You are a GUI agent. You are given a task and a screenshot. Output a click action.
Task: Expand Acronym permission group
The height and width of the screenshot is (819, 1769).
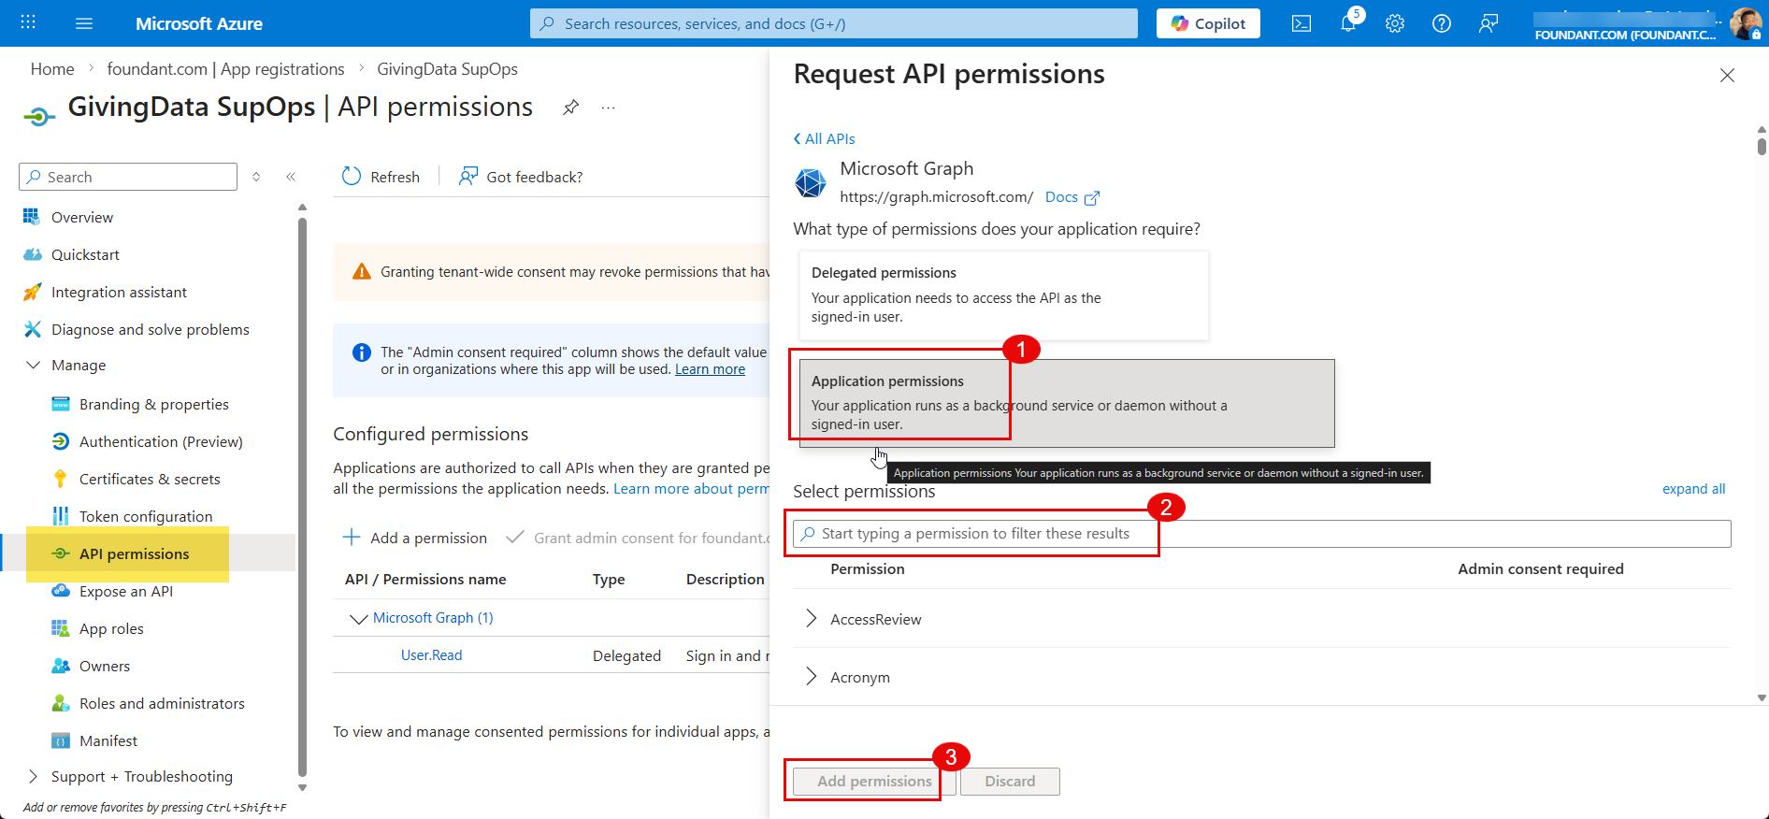click(x=811, y=677)
